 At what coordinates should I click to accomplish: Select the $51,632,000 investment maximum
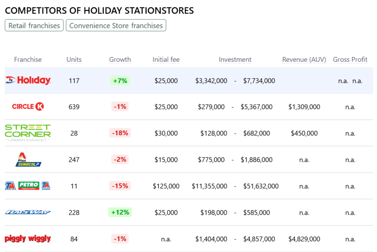[x=261, y=186]
